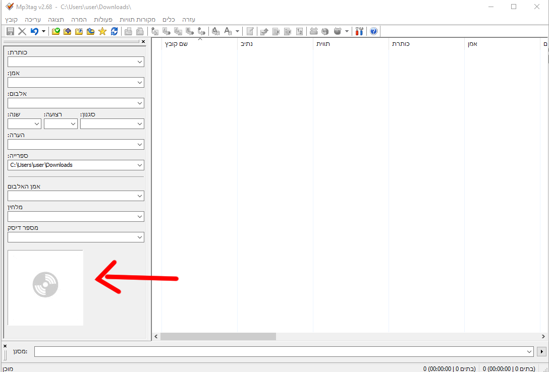Click the Export icon
Viewport: 549px width, 372px height.
coord(264,31)
